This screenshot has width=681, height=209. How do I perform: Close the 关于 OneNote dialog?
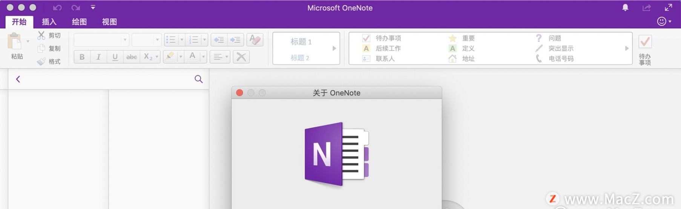pos(239,93)
